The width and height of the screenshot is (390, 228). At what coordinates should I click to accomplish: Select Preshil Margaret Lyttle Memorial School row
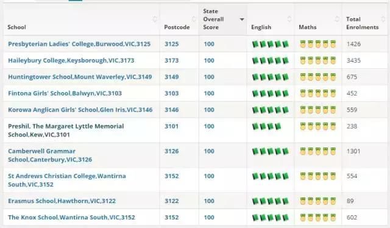point(195,130)
